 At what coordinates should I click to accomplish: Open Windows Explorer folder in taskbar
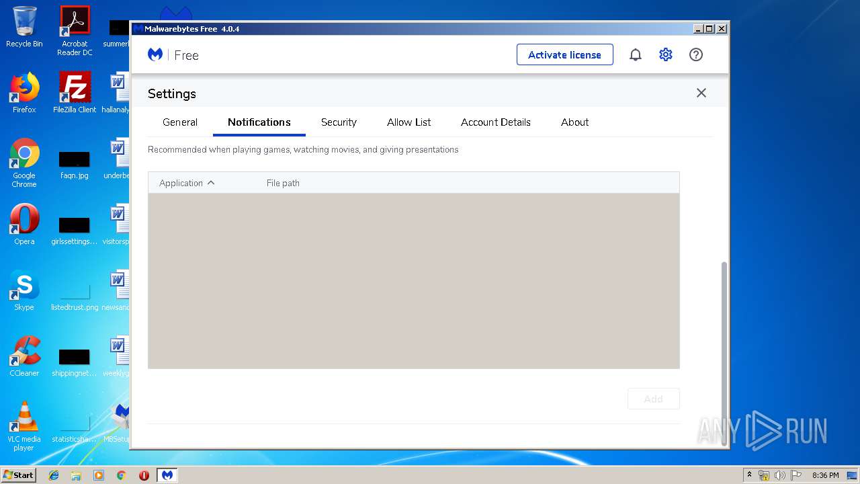pyautogui.click(x=76, y=475)
